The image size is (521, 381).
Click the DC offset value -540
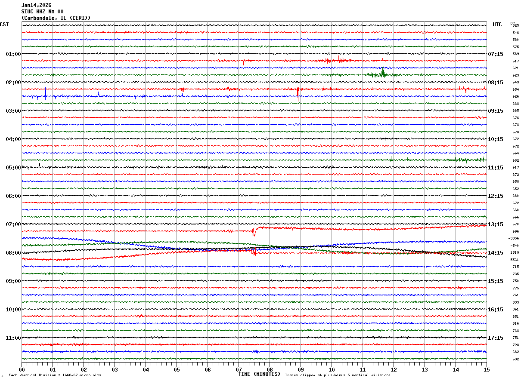(x=514, y=246)
